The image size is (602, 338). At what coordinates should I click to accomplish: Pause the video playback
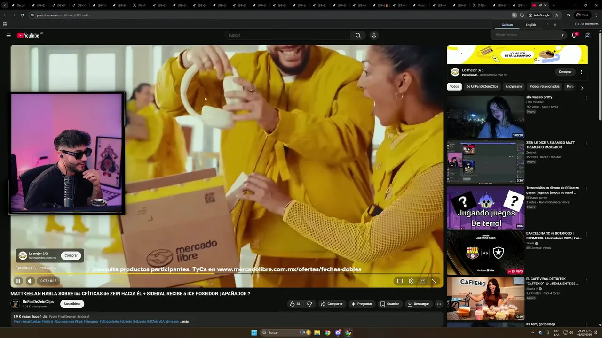pos(18,281)
